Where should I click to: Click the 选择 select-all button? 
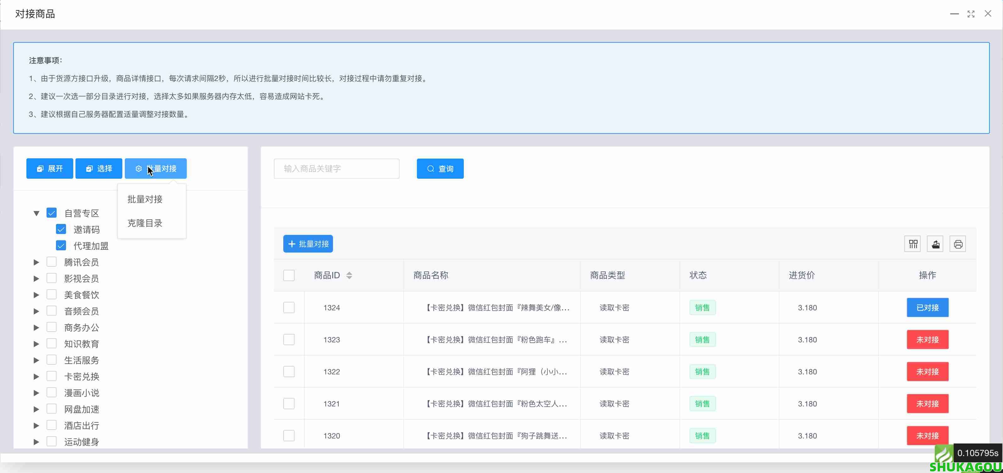tap(98, 168)
